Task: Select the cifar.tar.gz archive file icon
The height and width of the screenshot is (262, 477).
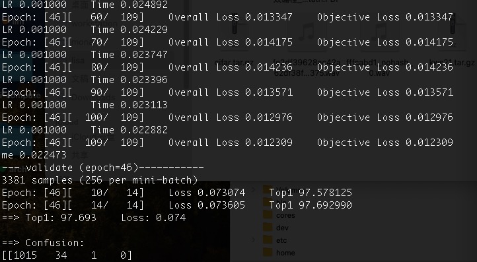Action: point(234,32)
